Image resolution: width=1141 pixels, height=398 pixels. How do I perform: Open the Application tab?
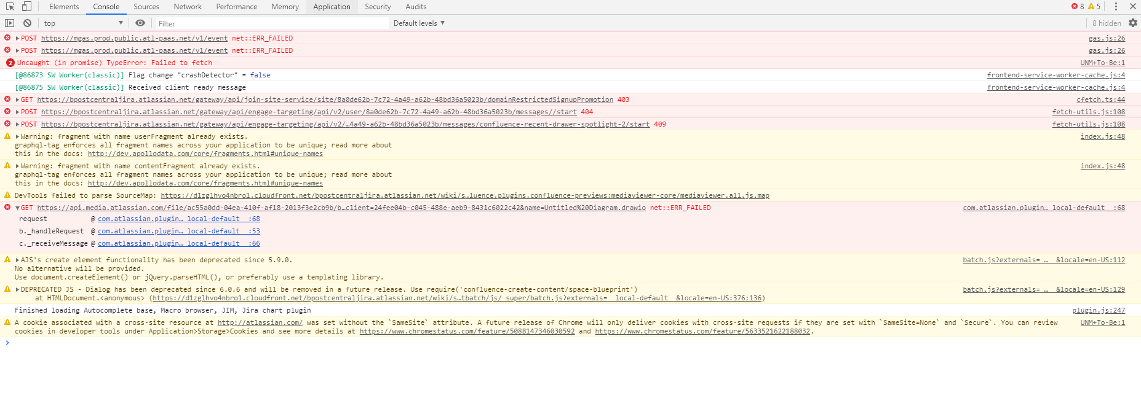click(332, 7)
